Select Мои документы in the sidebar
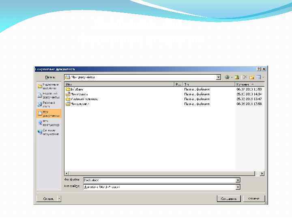The image size is (292, 219). click(x=49, y=114)
